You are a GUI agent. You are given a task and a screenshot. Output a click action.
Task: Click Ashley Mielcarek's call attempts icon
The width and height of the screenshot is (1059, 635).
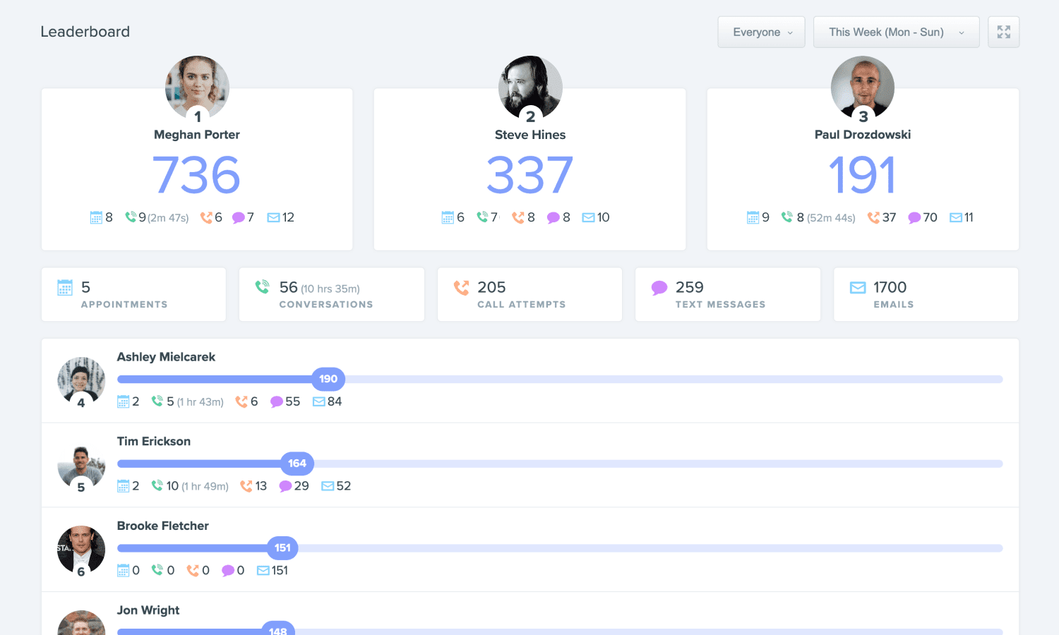(x=241, y=401)
